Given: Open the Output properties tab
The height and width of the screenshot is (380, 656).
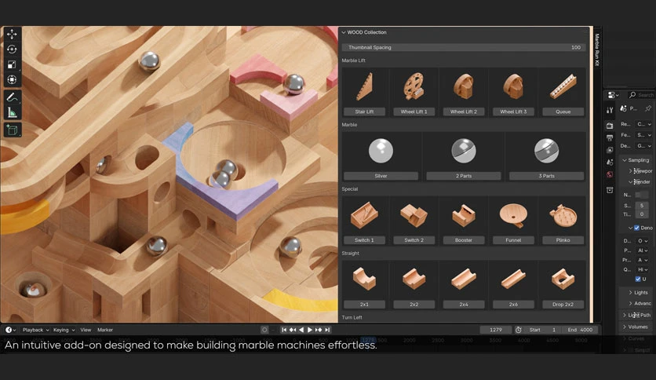Looking at the screenshot, I should [x=610, y=137].
